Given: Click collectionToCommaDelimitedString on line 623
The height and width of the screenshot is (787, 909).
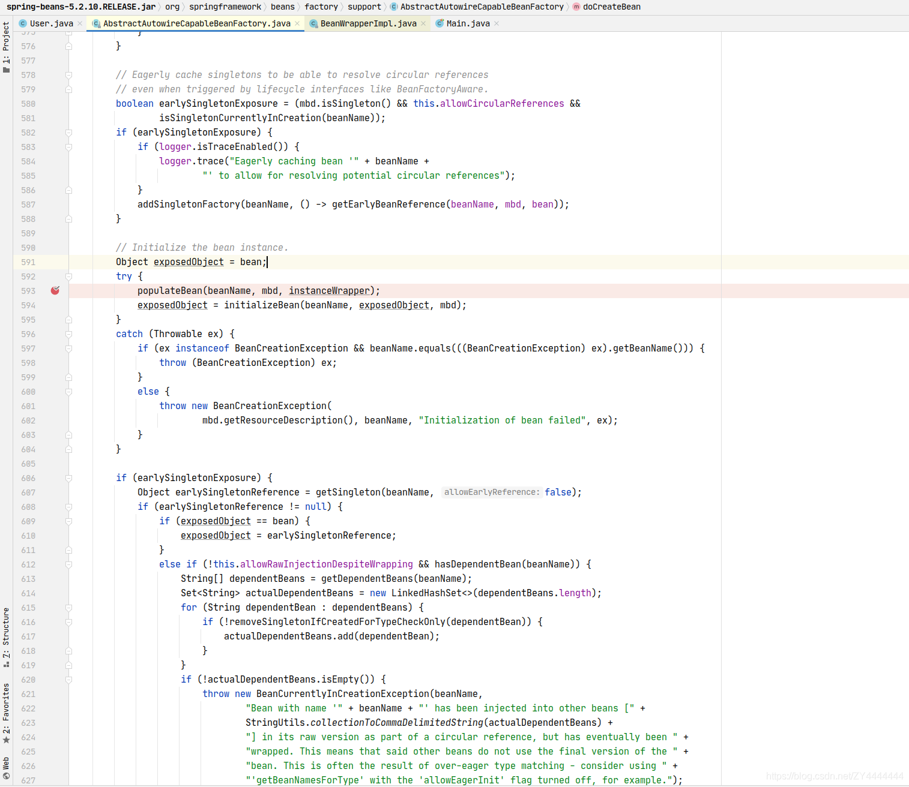Looking at the screenshot, I should pyautogui.click(x=397, y=723).
